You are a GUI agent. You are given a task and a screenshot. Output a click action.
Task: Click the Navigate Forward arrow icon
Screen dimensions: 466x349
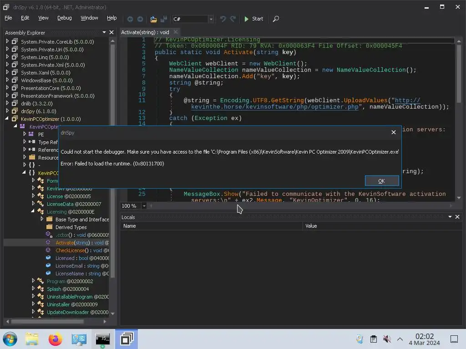click(x=140, y=19)
